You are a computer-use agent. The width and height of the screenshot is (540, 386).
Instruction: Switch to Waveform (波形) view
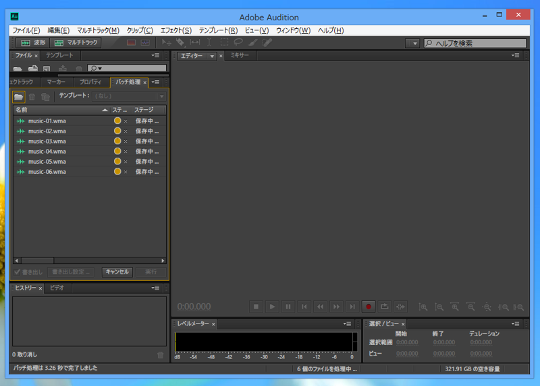33,42
